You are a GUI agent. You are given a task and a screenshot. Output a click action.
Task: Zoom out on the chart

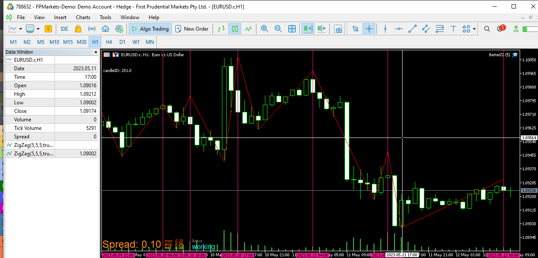(278, 29)
